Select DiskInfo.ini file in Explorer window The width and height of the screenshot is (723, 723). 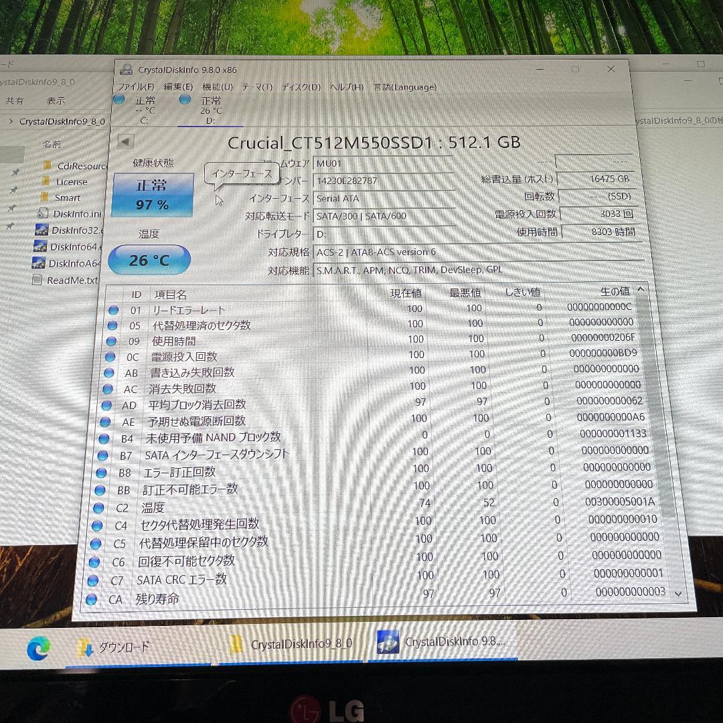coord(70,214)
